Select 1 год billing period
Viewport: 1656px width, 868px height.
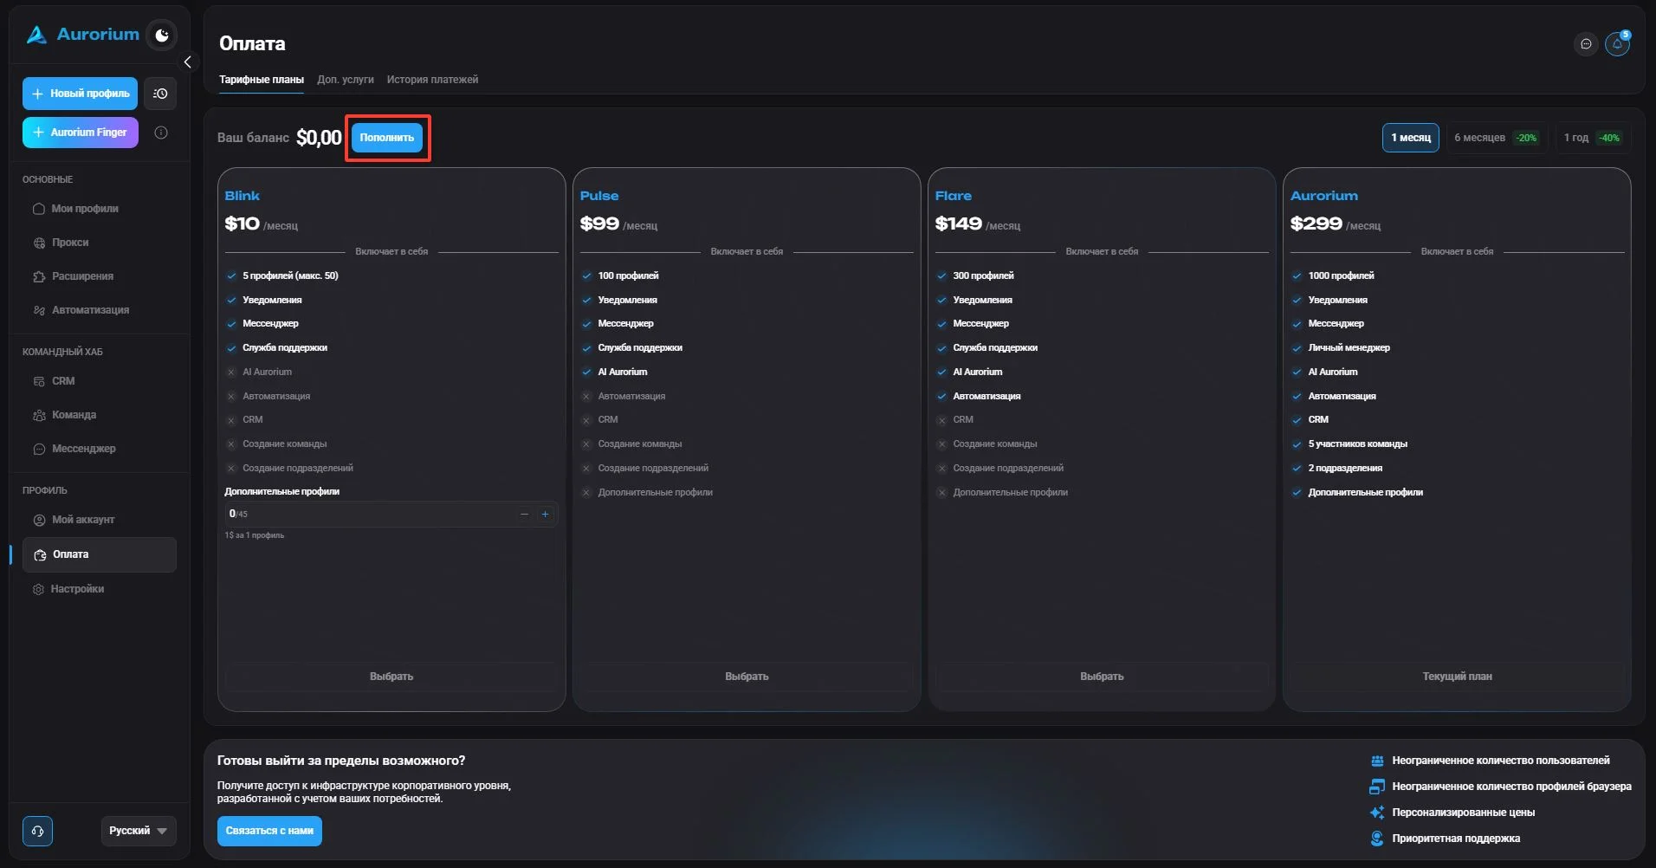1592,138
